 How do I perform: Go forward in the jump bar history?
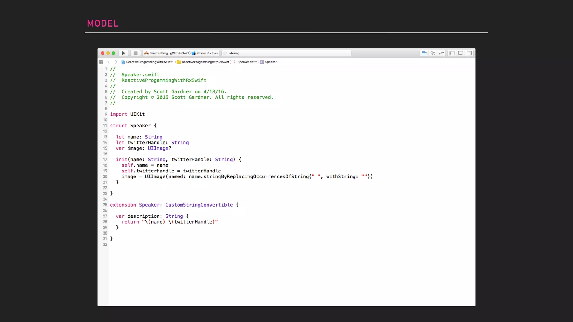point(116,62)
